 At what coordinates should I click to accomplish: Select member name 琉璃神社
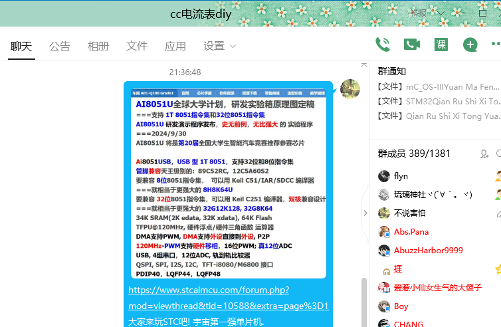click(x=433, y=195)
